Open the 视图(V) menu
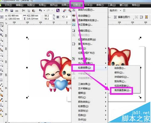Screen dimensions: 151x123 [x=31, y=5]
